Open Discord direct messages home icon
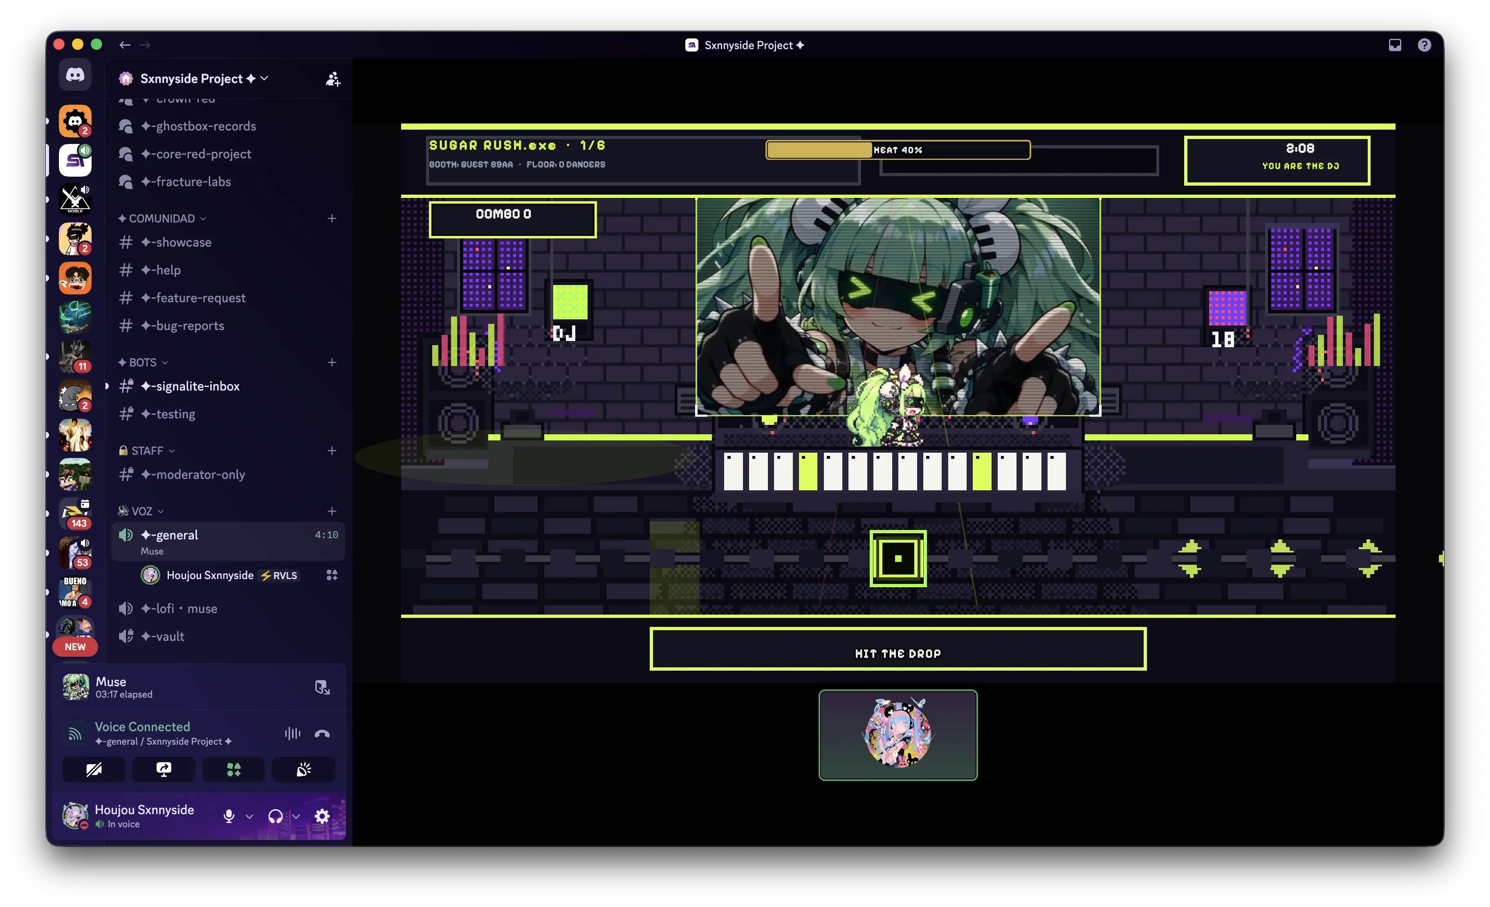The width and height of the screenshot is (1490, 907). click(75, 75)
